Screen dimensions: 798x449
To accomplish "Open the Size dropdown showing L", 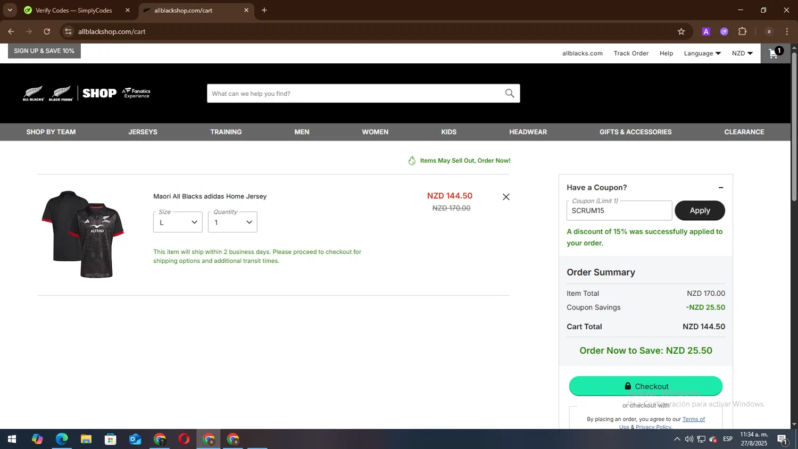I will [178, 222].
